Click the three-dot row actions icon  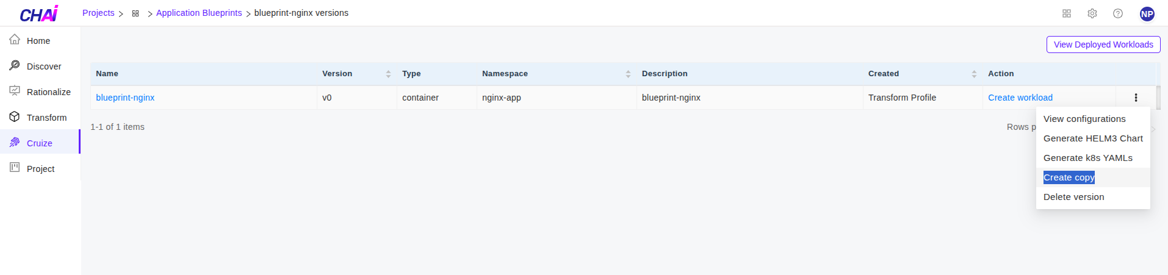coord(1136,98)
